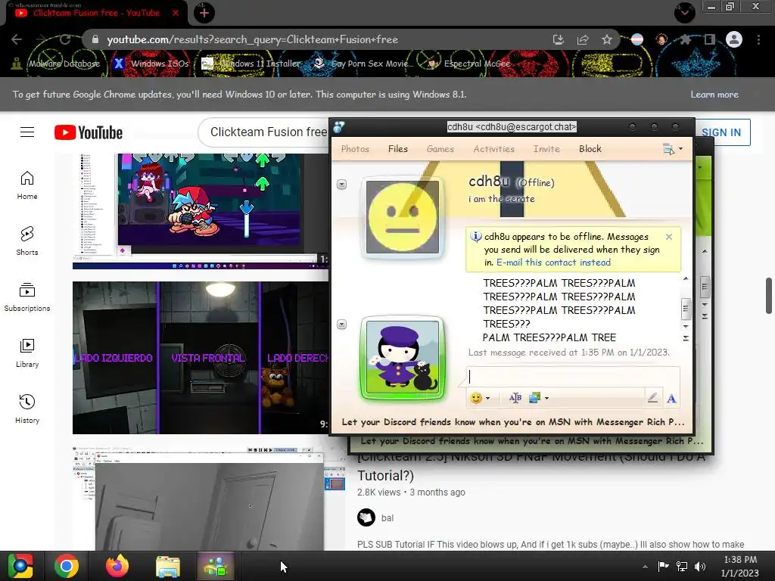Click the emoticon smiley in chat toolbar
The width and height of the screenshot is (775, 581).
(476, 398)
